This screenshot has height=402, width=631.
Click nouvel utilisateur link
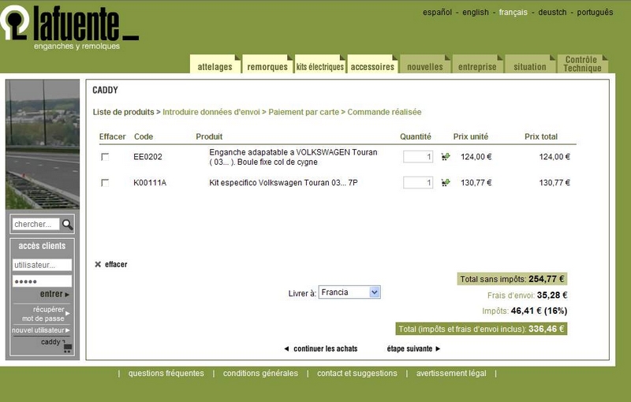point(41,330)
